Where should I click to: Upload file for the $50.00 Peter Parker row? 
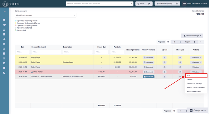coord(164,67)
